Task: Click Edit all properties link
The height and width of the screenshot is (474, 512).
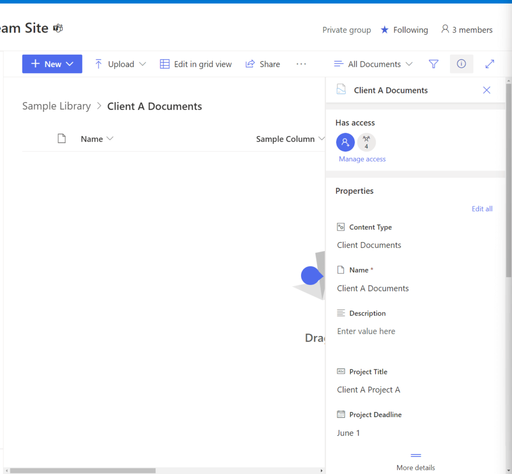Action: pyautogui.click(x=482, y=208)
